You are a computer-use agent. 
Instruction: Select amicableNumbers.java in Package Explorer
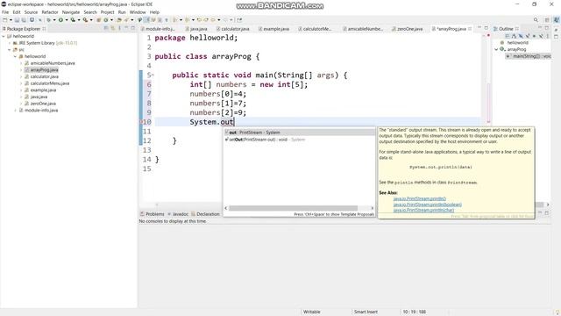[53, 63]
